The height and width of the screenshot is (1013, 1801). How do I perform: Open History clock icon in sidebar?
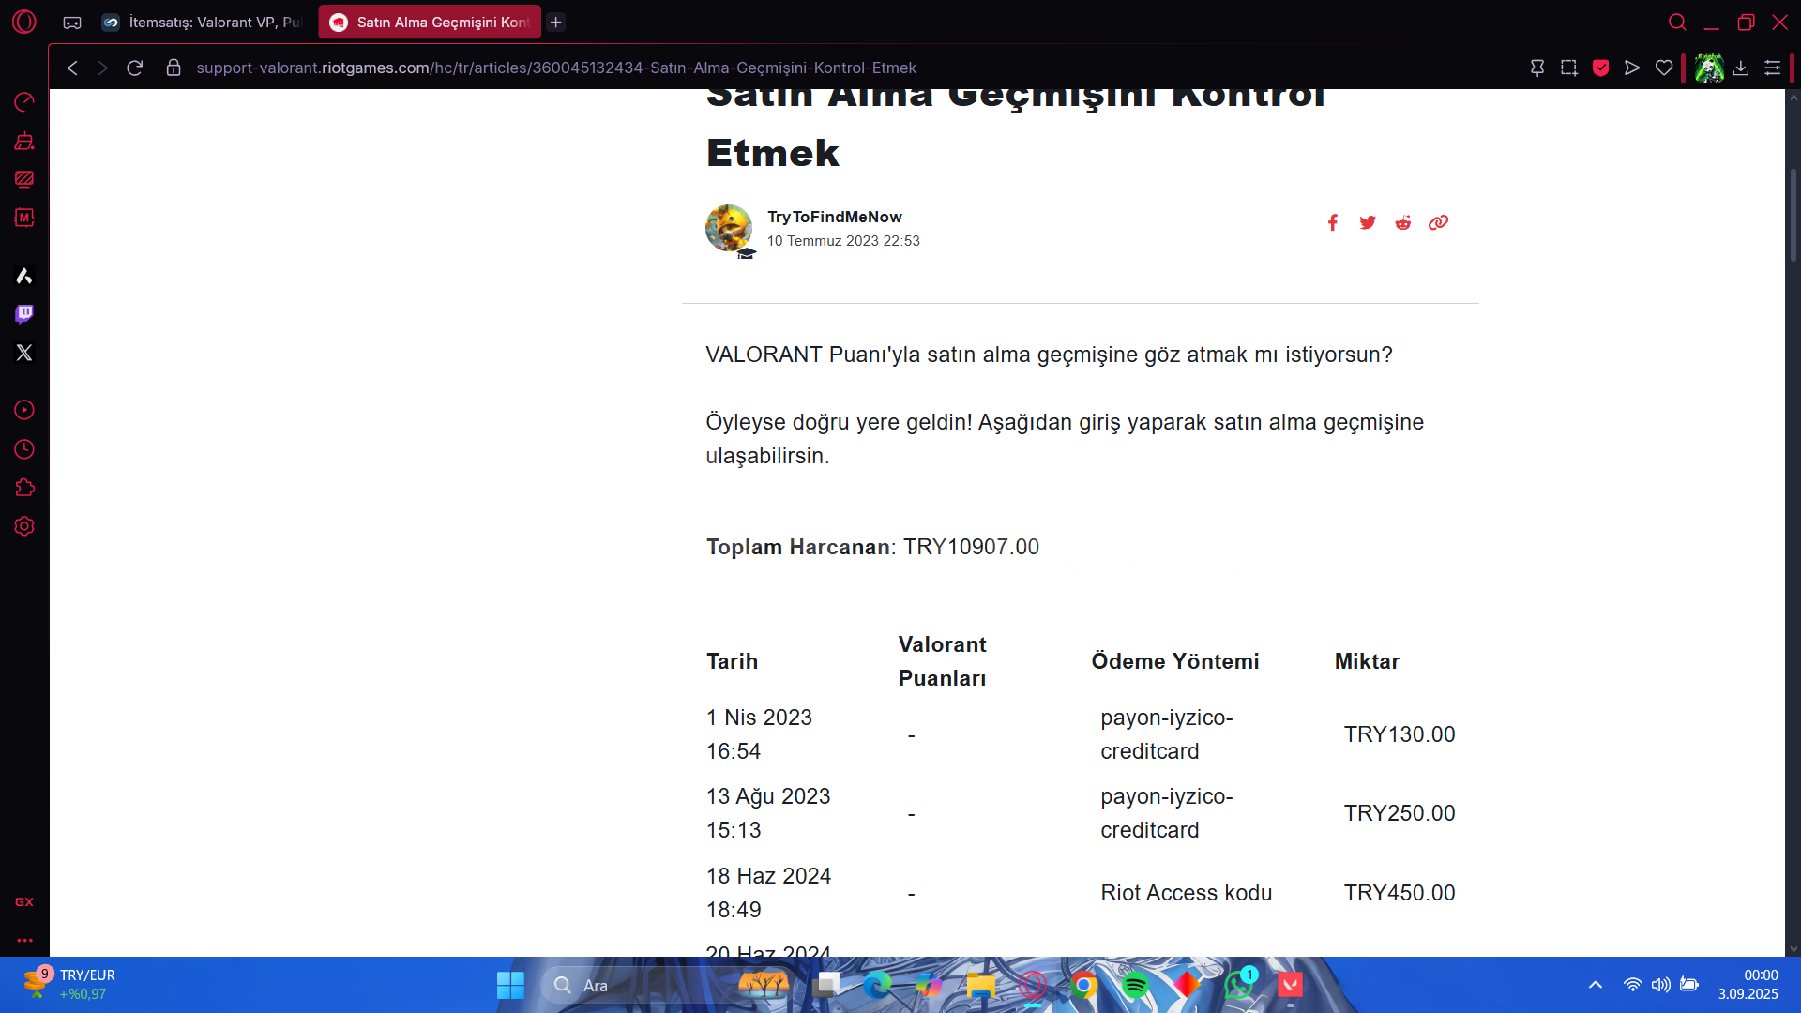click(x=24, y=449)
